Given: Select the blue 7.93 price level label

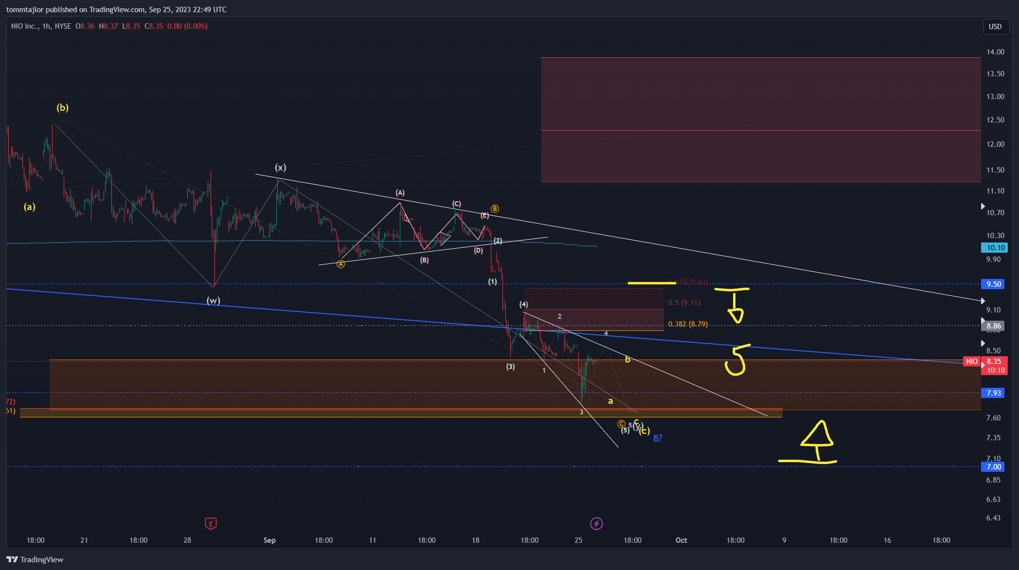Looking at the screenshot, I should point(994,393).
